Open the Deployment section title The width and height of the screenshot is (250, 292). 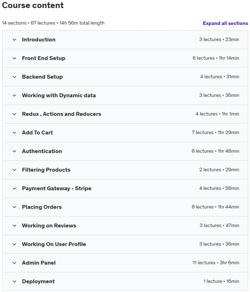pyautogui.click(x=38, y=281)
